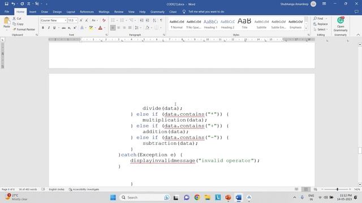The height and width of the screenshot is (203, 362).
Task: Click the spelling proofing icon in status bar
Action: click(x=43, y=189)
